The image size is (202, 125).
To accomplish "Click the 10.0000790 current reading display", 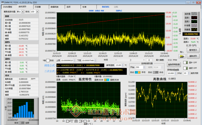I will 191,34.
